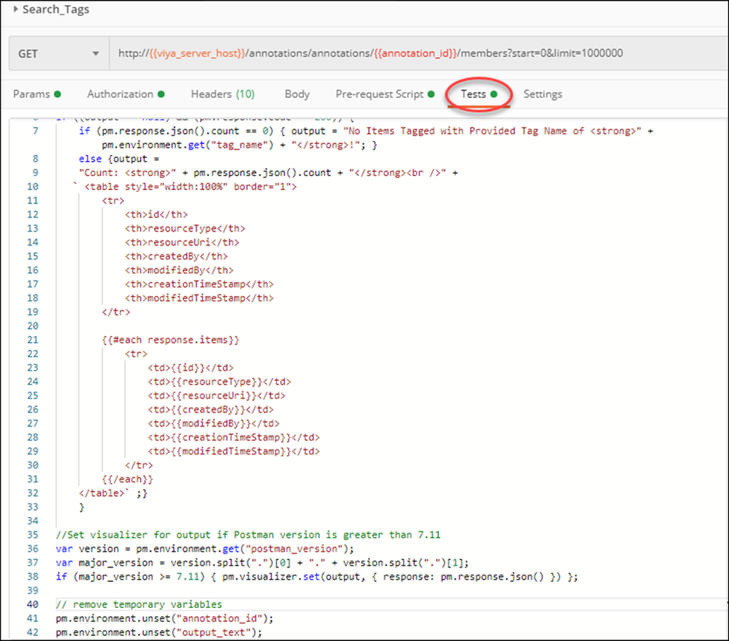
Task: Click line number 7 in editor
Action: [35, 131]
